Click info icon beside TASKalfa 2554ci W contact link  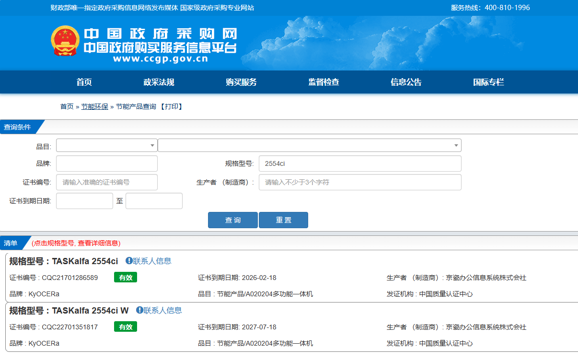tap(139, 310)
